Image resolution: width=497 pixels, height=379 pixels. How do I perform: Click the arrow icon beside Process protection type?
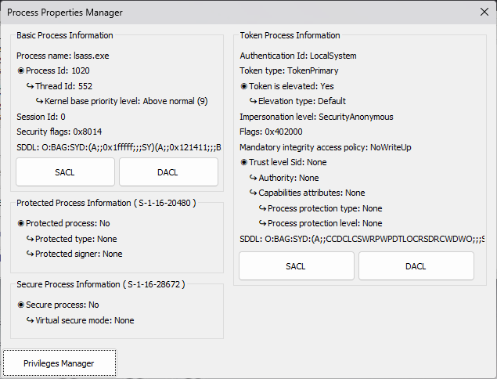pos(262,208)
